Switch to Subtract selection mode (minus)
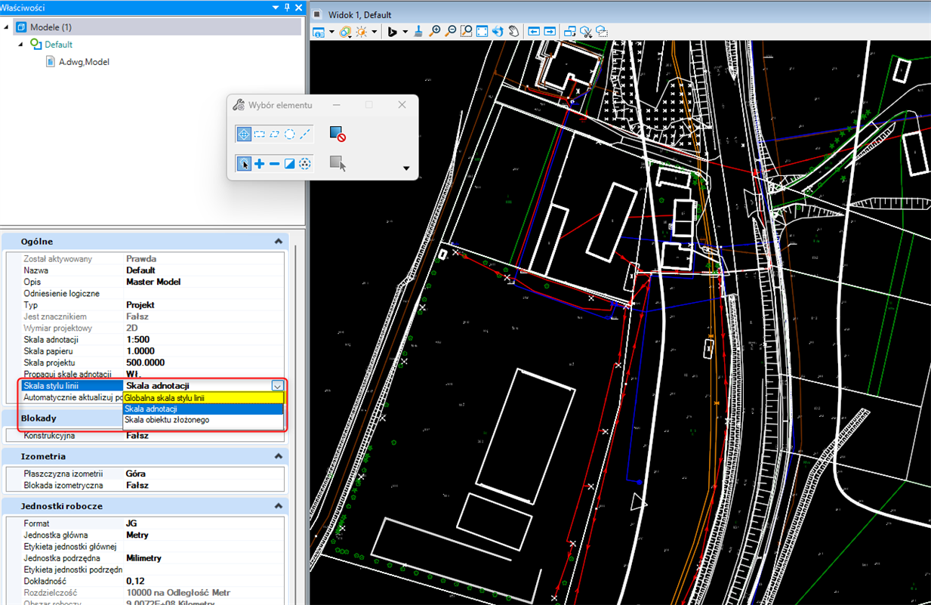 pos(274,164)
